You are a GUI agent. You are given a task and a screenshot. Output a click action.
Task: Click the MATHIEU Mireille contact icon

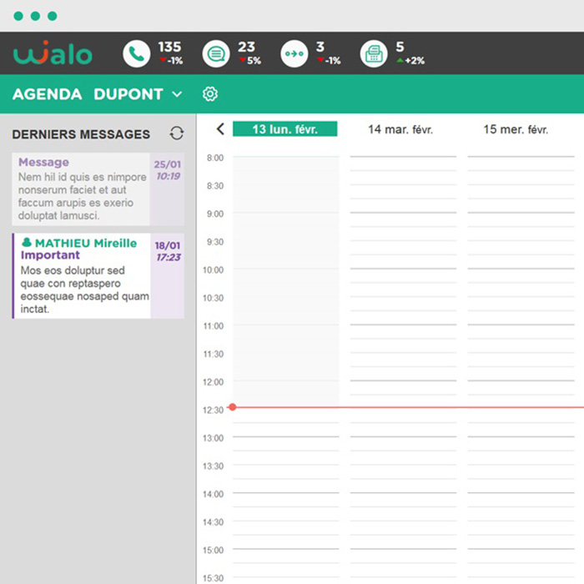point(27,243)
